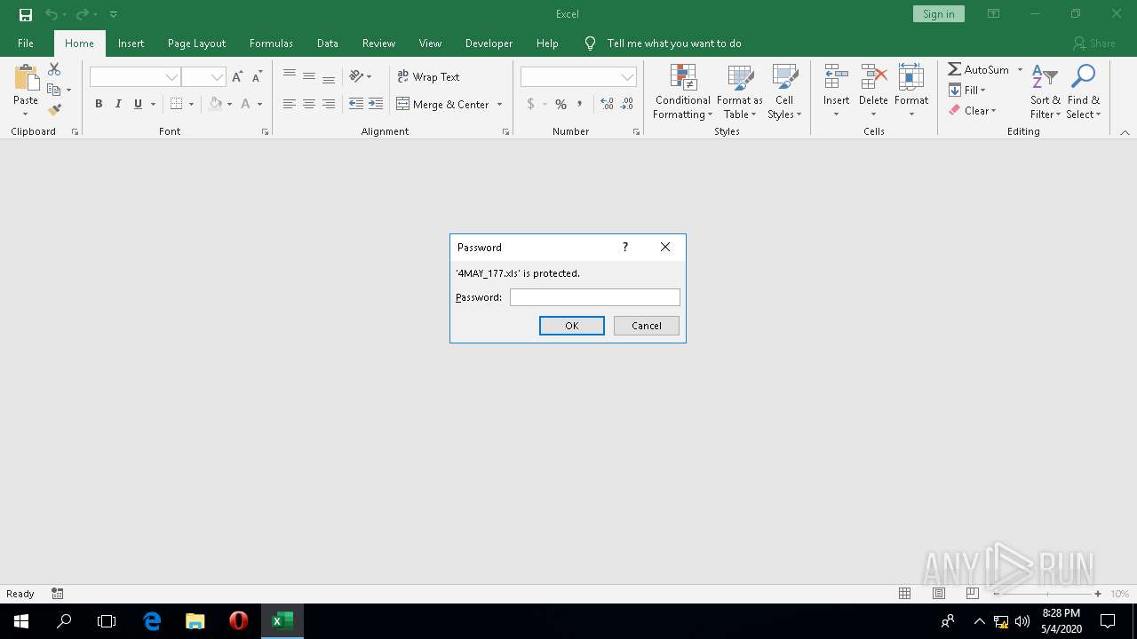Click the Paste clipboard icon
Image resolution: width=1137 pixels, height=639 pixels.
(x=26, y=79)
